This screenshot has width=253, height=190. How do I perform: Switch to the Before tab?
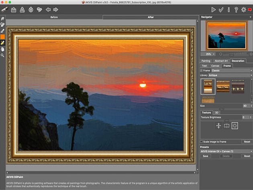click(54, 17)
